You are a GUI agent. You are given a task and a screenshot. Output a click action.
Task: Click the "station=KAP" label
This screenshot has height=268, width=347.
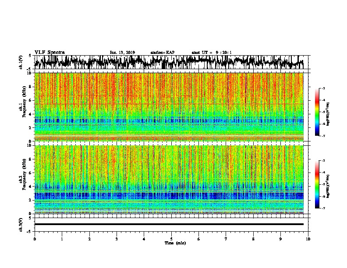[163, 53]
